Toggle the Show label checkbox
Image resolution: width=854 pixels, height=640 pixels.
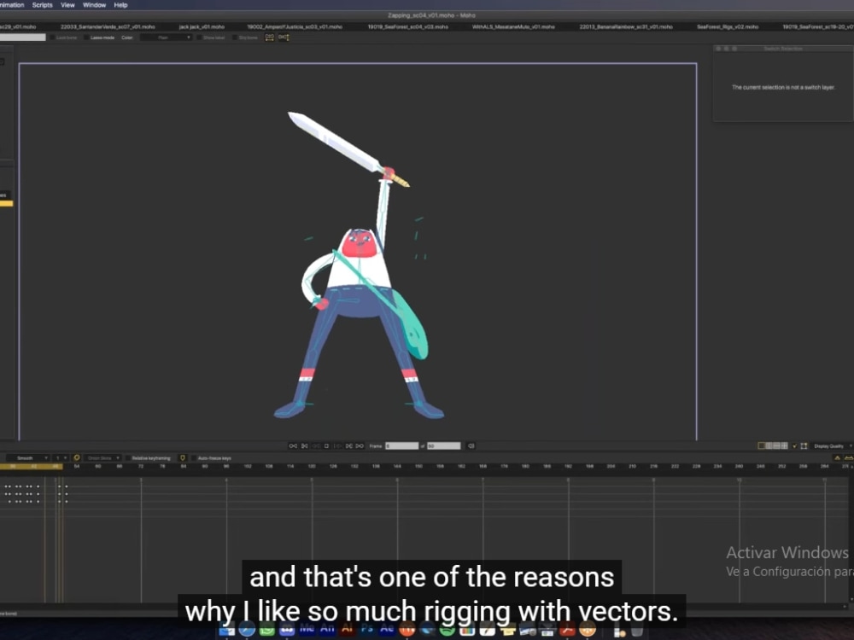[199, 38]
